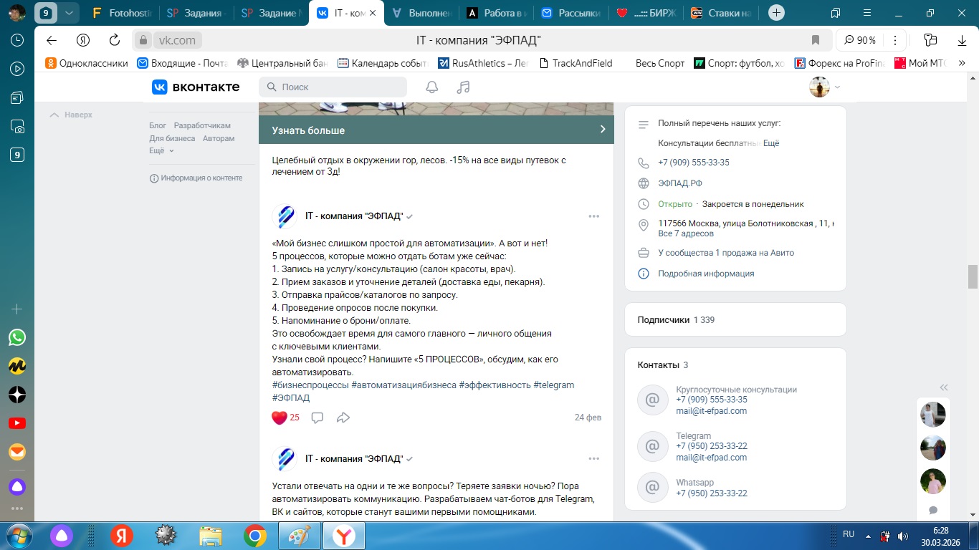
Task: Focus the VK 'Поиск' search field
Action: (333, 87)
